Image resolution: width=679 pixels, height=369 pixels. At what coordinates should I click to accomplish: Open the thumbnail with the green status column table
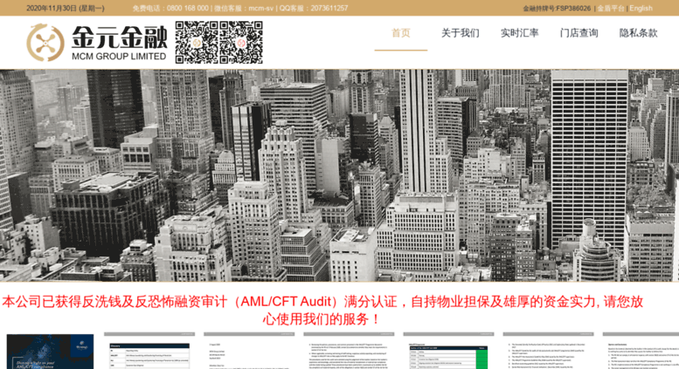point(448,351)
